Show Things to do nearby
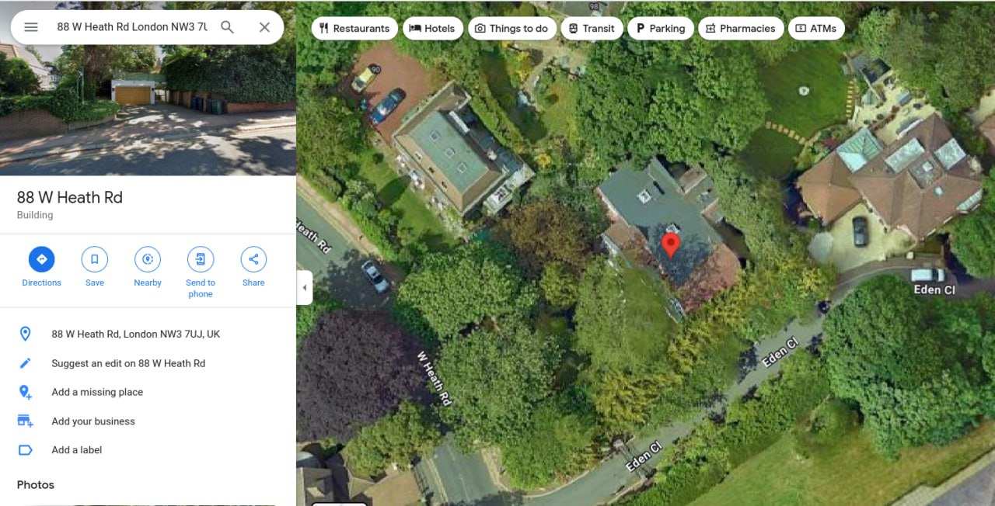 click(x=511, y=29)
